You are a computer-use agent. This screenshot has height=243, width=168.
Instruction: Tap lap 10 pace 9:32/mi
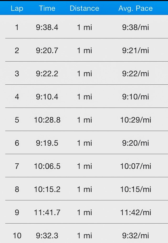click(135, 236)
